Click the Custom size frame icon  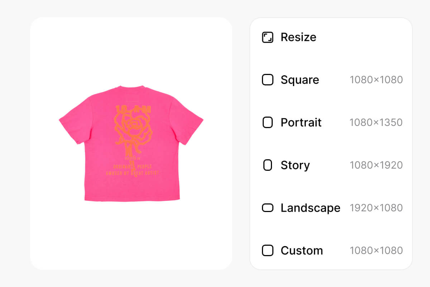[x=268, y=250]
